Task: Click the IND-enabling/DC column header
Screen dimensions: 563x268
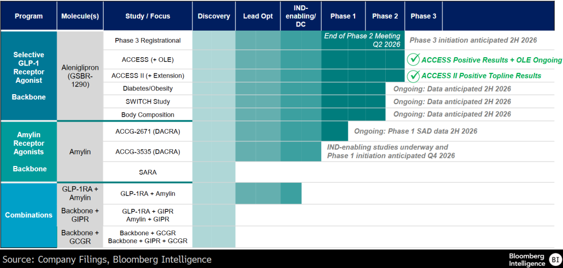Action: [x=301, y=16]
